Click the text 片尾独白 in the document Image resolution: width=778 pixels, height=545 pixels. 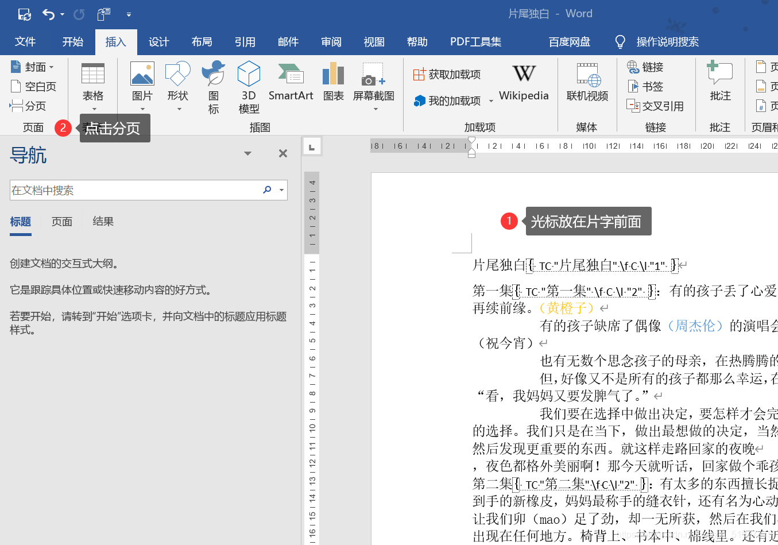coord(499,265)
